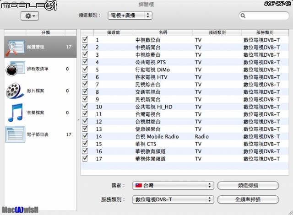Click the sidebar collapse handle arrow

[79, 120]
